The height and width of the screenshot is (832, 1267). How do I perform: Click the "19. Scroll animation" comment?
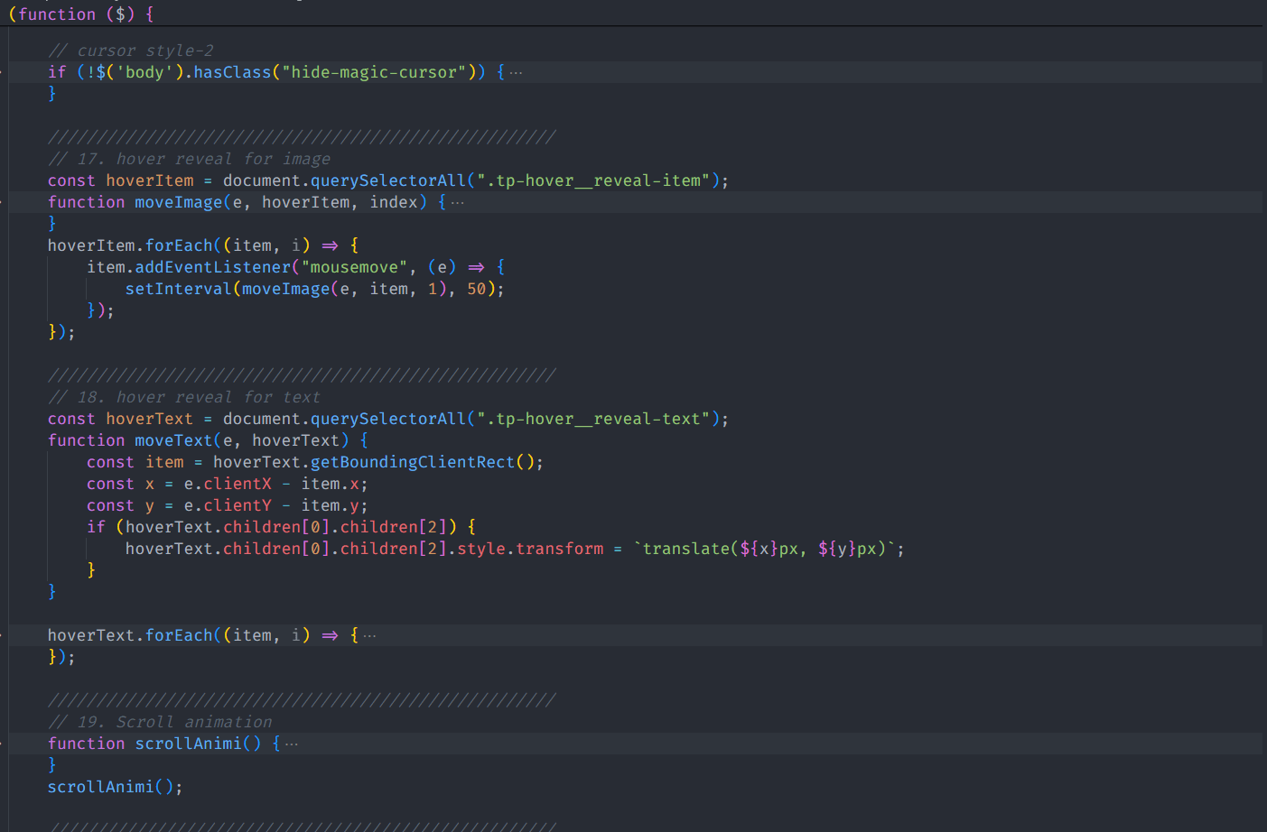tap(160, 722)
